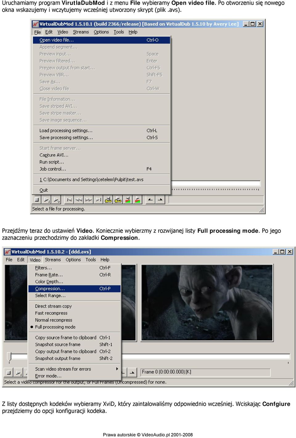296x438 pixels.
Task: Select Direct stream copy mode
Action: pos(53,306)
